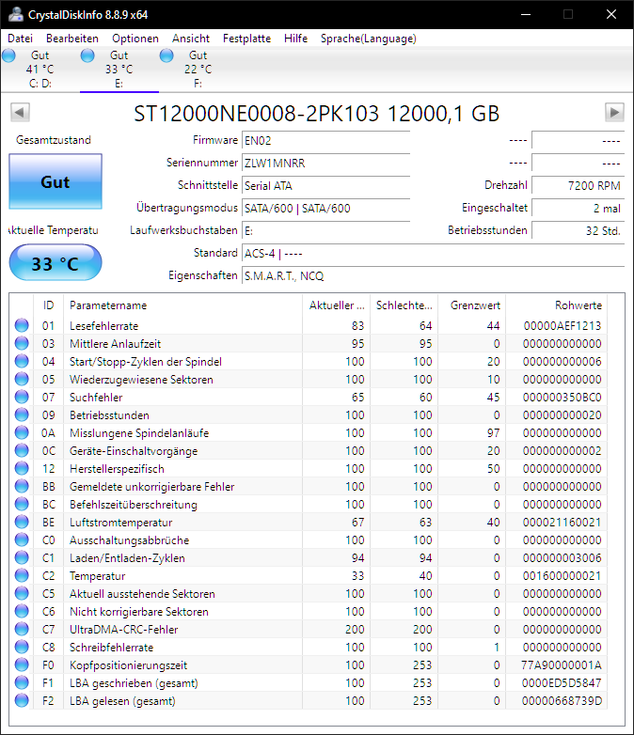Click the Grenzwert column header
634x735 pixels.
click(x=471, y=305)
